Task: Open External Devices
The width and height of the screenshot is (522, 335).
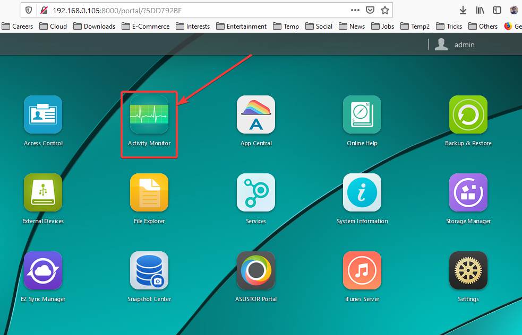Action: (x=43, y=192)
